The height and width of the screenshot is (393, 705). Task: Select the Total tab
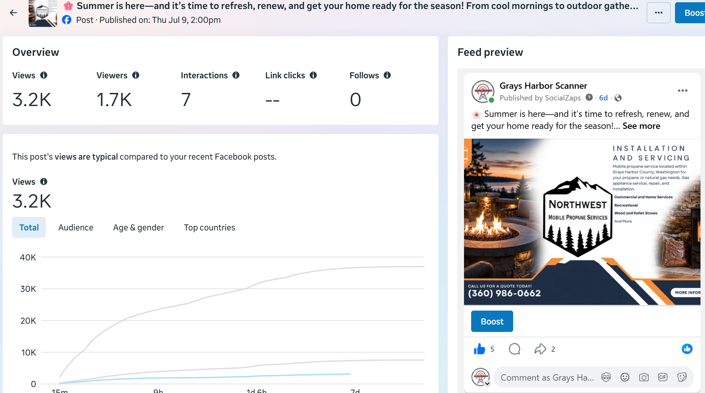pos(29,227)
